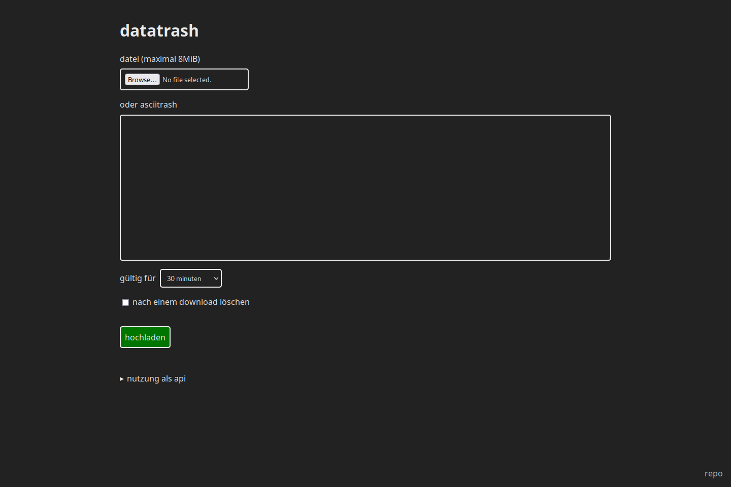Click the datatrash heading
This screenshot has height=487, width=731.
click(x=159, y=30)
